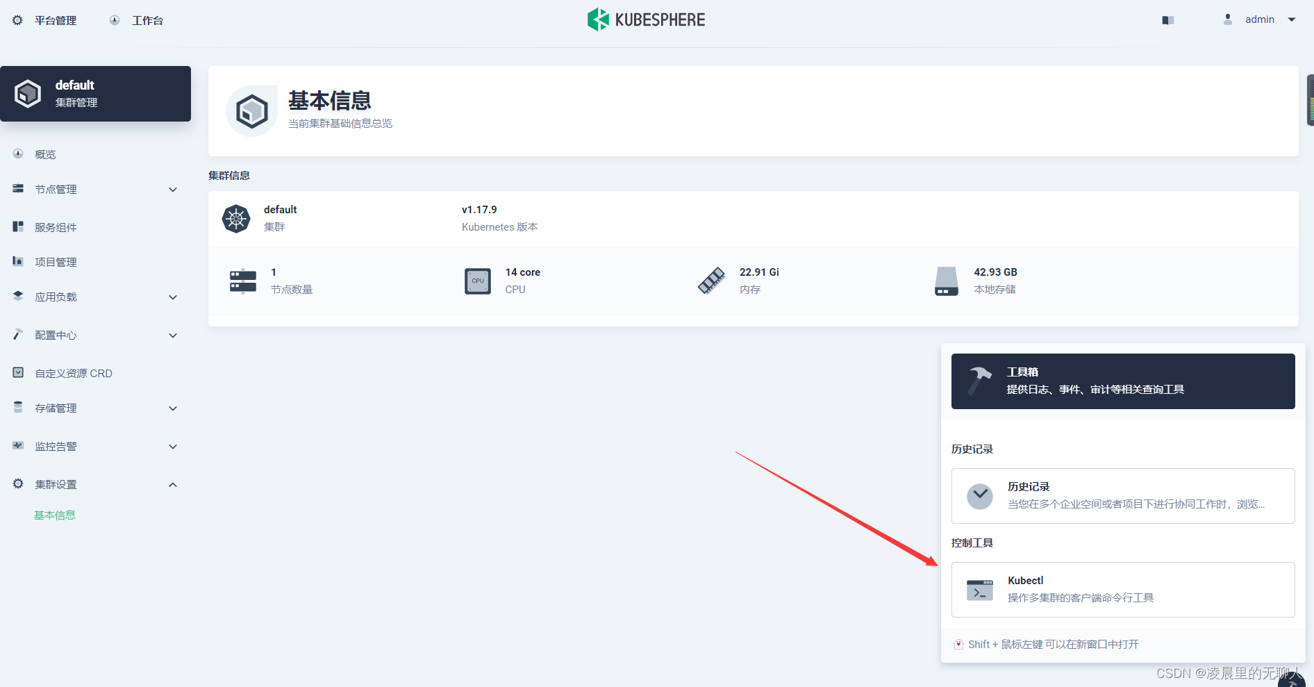Click the 应用负载 layers icon
Viewport: 1314px width, 687px height.
(x=18, y=296)
